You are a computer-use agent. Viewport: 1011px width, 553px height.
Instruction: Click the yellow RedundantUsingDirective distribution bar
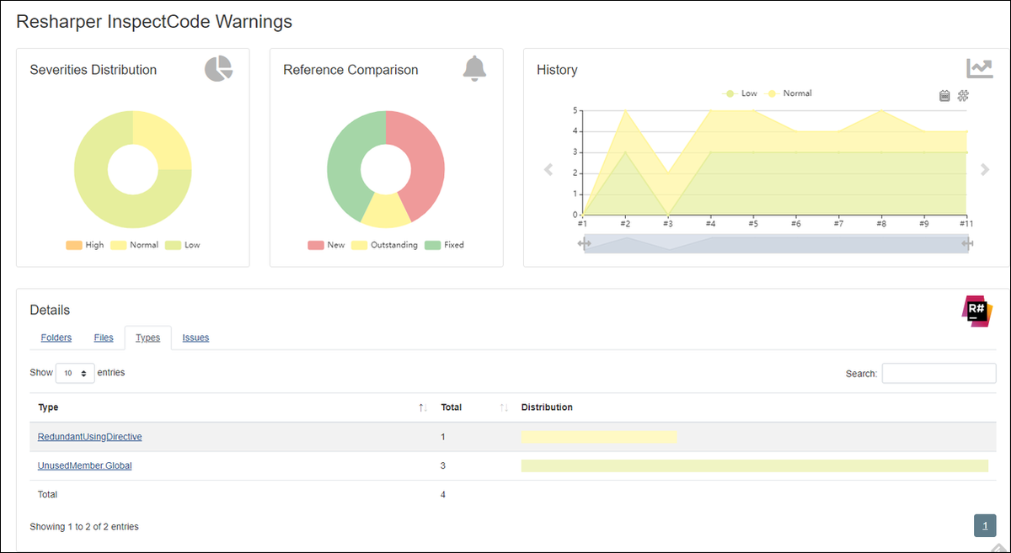(x=599, y=437)
